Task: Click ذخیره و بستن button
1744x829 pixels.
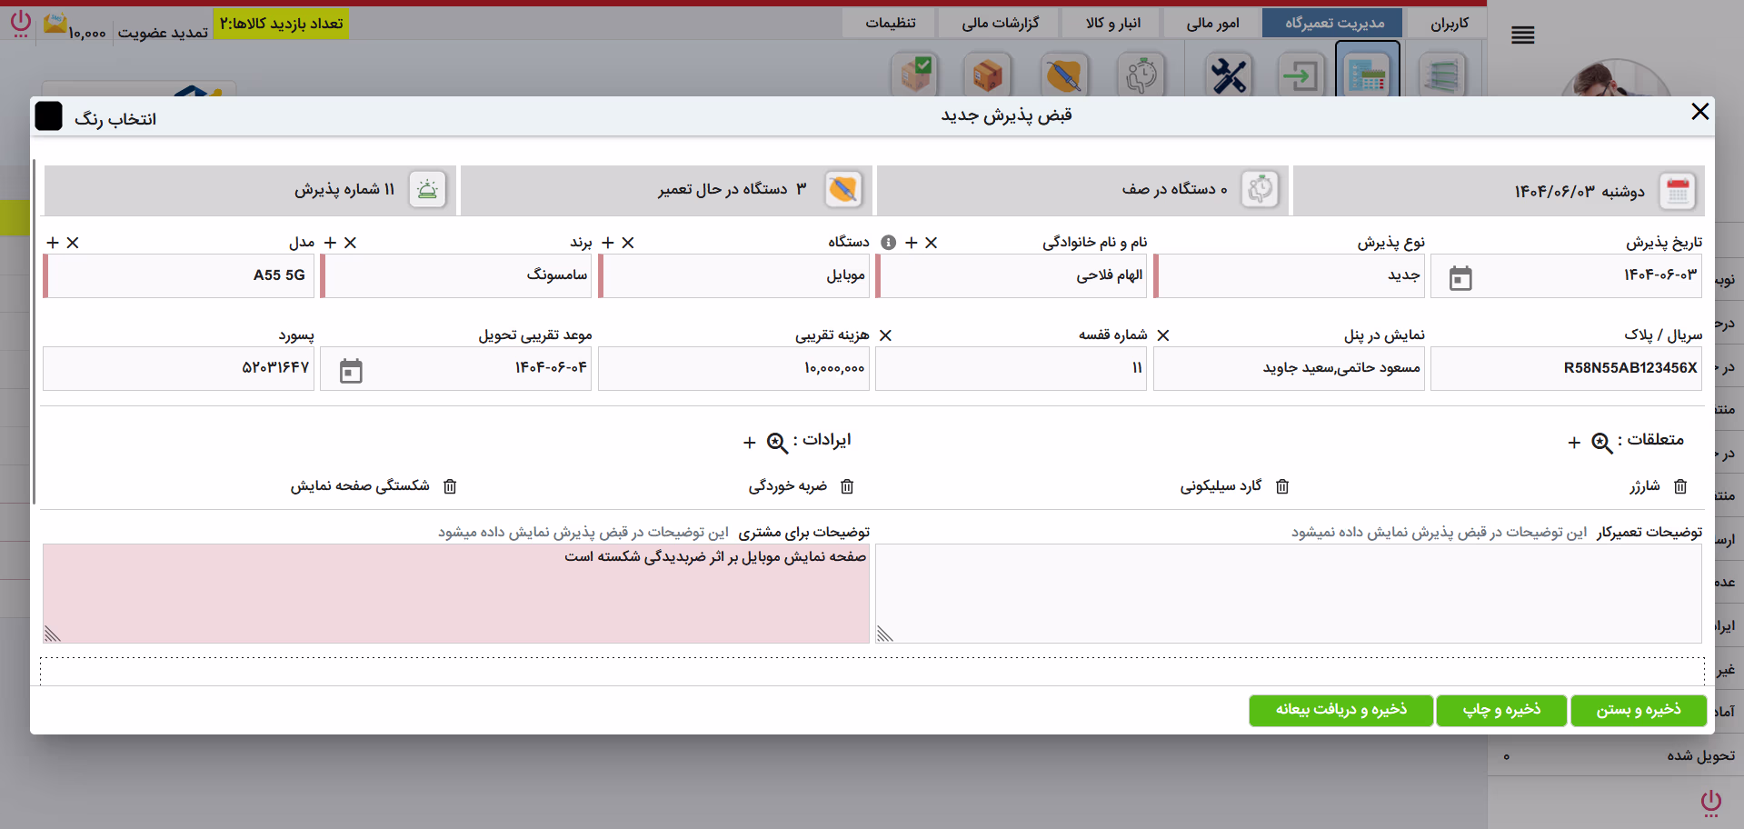Action: 1639,710
